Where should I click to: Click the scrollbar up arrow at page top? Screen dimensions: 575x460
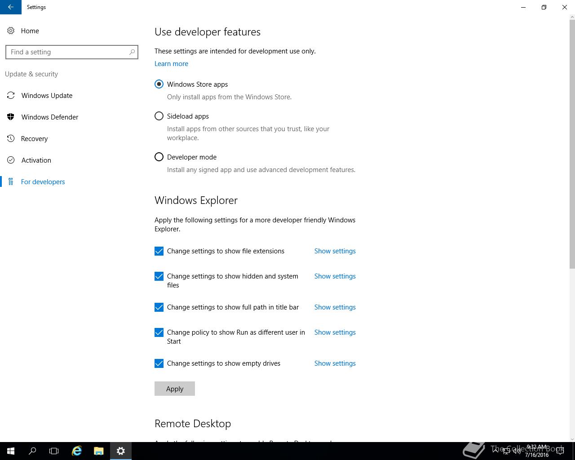click(572, 18)
